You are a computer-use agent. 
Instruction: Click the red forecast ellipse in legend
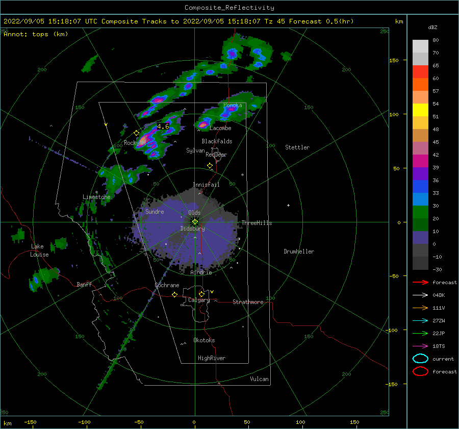coord(420,371)
